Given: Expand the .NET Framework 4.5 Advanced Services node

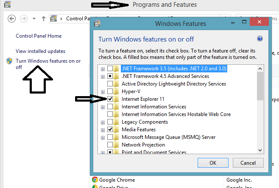Looking at the screenshot, I should click(103, 77).
